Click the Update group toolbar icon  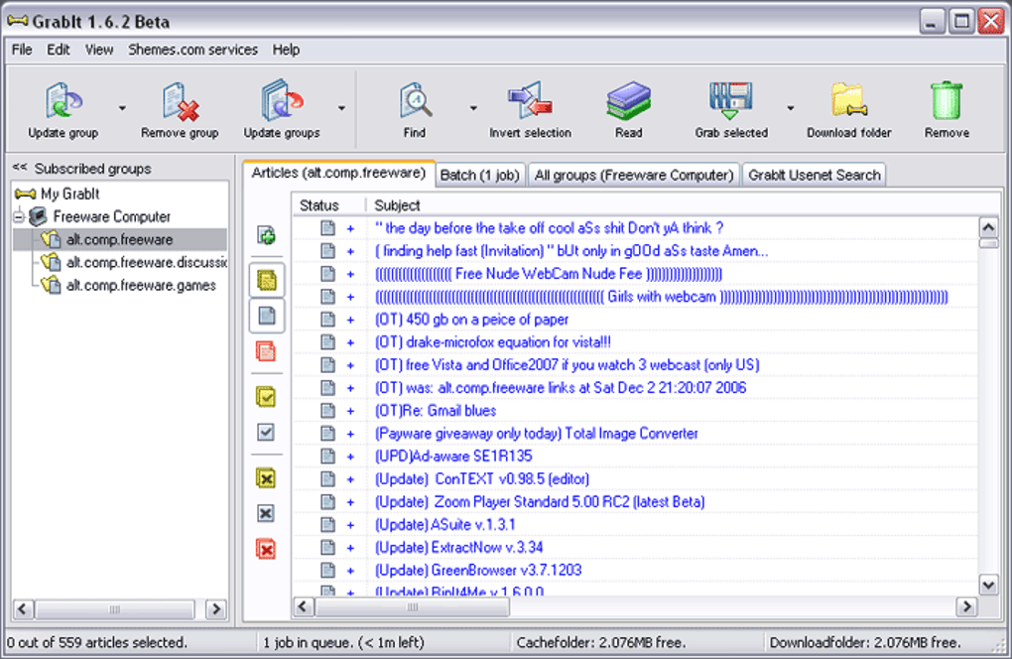pyautogui.click(x=63, y=100)
